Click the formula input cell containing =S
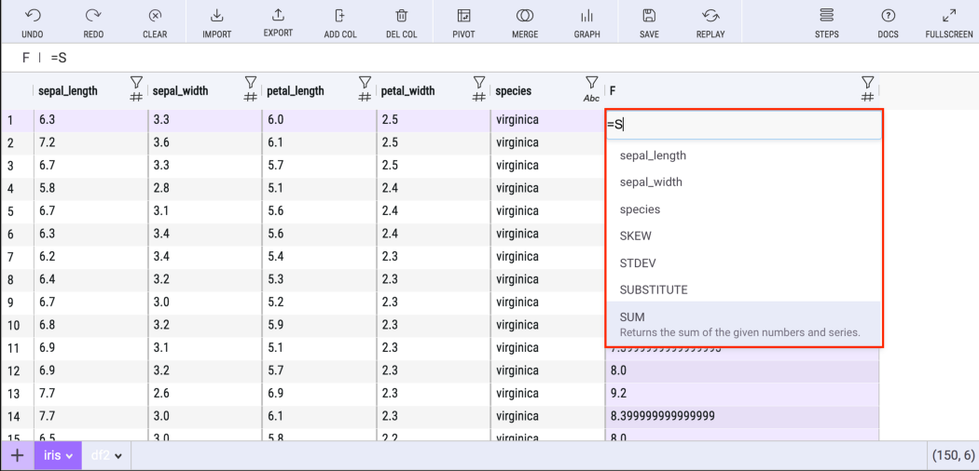 coord(742,124)
